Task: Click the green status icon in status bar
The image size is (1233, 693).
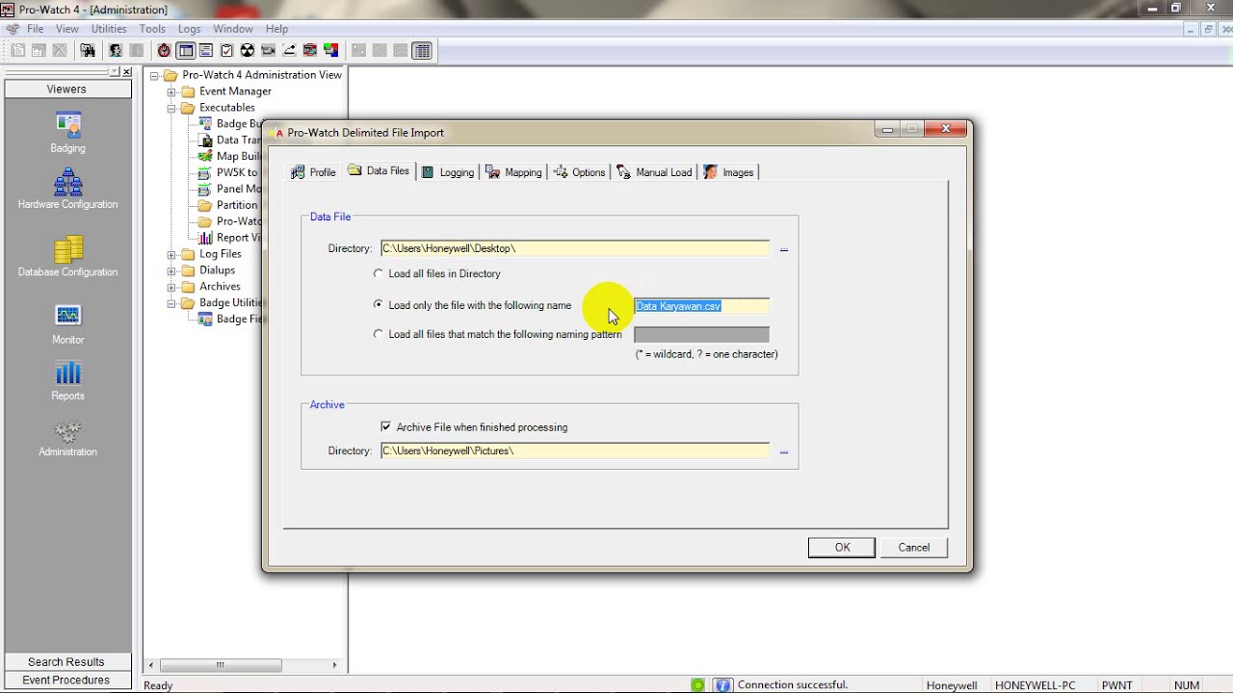Action: pyautogui.click(x=697, y=685)
